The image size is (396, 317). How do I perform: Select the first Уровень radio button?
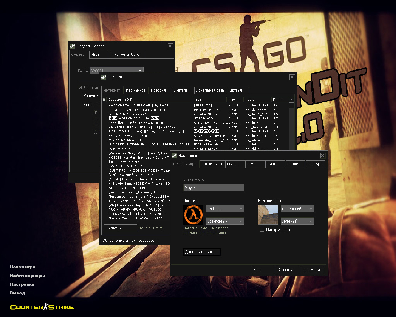(96, 112)
